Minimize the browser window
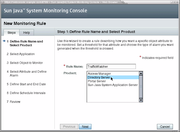Screen dimensions: 180x132 click(171, 2)
